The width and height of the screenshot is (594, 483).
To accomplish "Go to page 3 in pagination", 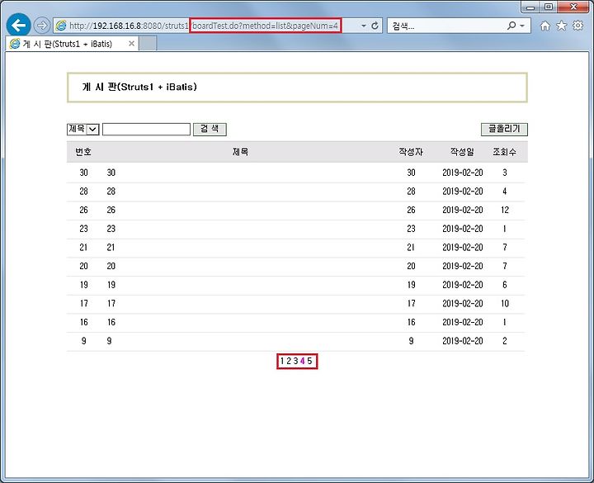I will pos(295,361).
